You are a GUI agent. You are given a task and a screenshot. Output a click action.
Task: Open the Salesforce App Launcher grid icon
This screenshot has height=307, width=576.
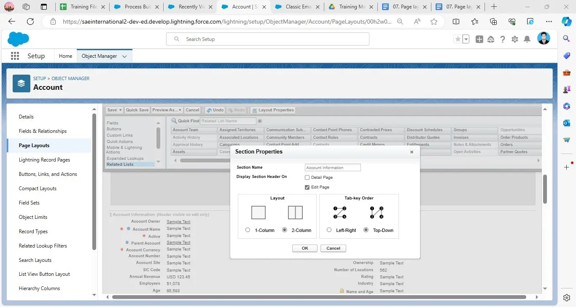(15, 56)
